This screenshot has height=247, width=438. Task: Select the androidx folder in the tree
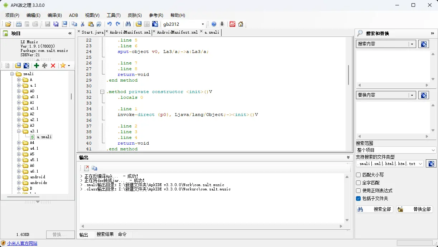38,183
